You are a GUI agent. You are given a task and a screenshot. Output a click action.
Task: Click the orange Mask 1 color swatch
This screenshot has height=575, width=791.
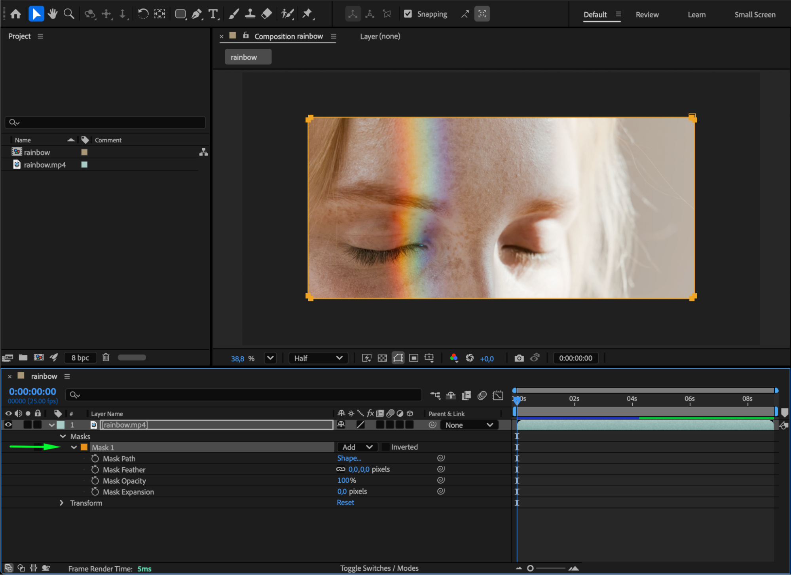(84, 447)
